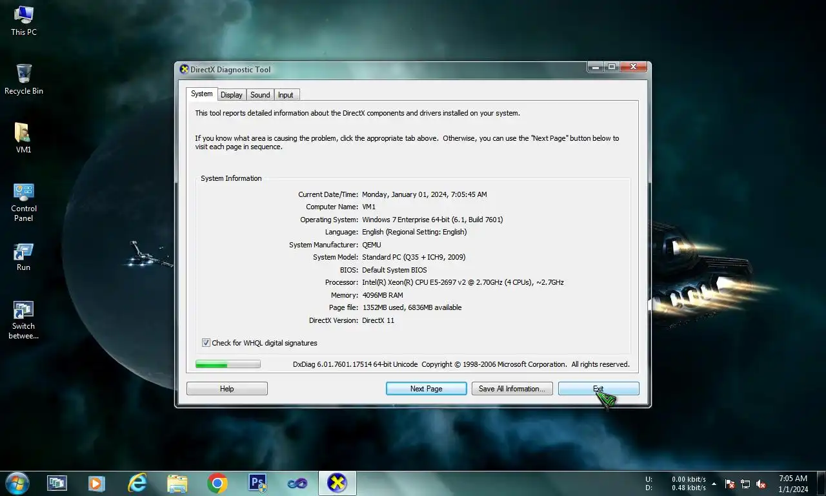Launch Google Chrome from taskbar
The width and height of the screenshot is (826, 496).
[217, 483]
